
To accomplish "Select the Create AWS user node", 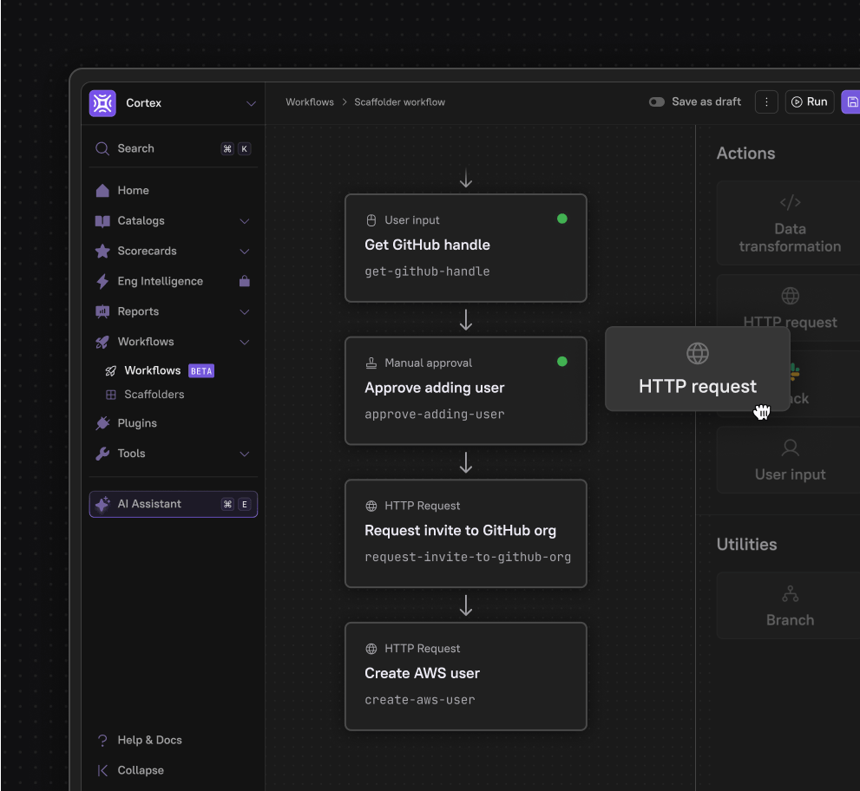I will 466,677.
